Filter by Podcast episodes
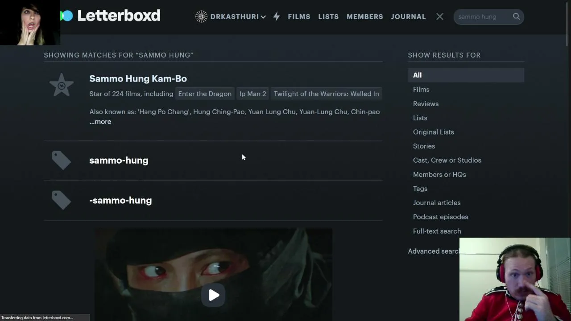This screenshot has height=321, width=571. click(x=440, y=217)
